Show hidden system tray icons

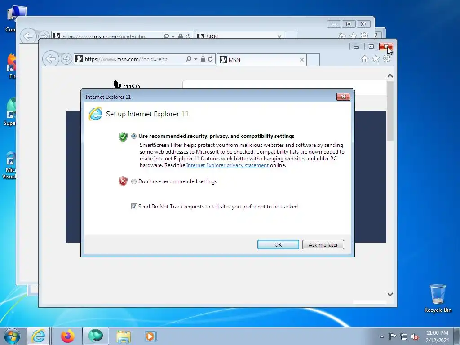pyautogui.click(x=382, y=336)
